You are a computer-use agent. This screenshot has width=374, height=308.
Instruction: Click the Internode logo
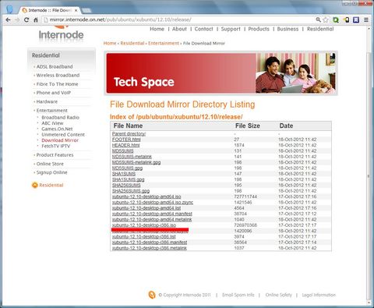(x=61, y=34)
